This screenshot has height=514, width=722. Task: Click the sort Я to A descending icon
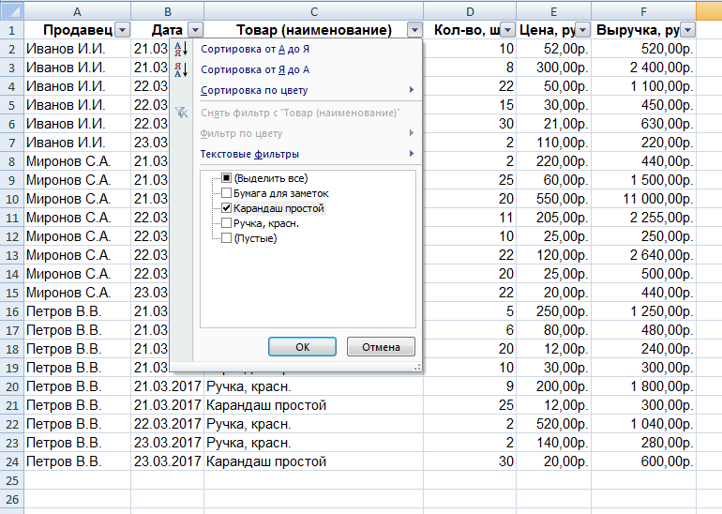pos(181,69)
